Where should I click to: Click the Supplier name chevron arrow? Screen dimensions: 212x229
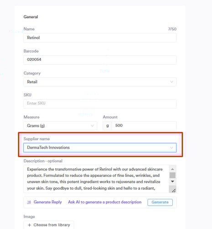(171, 148)
